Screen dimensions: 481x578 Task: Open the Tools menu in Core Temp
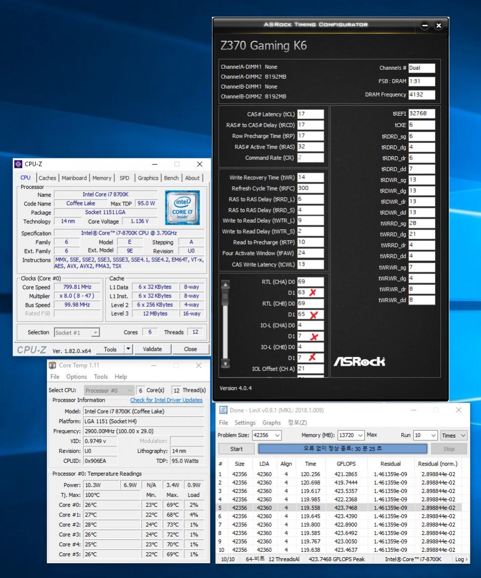(100, 377)
